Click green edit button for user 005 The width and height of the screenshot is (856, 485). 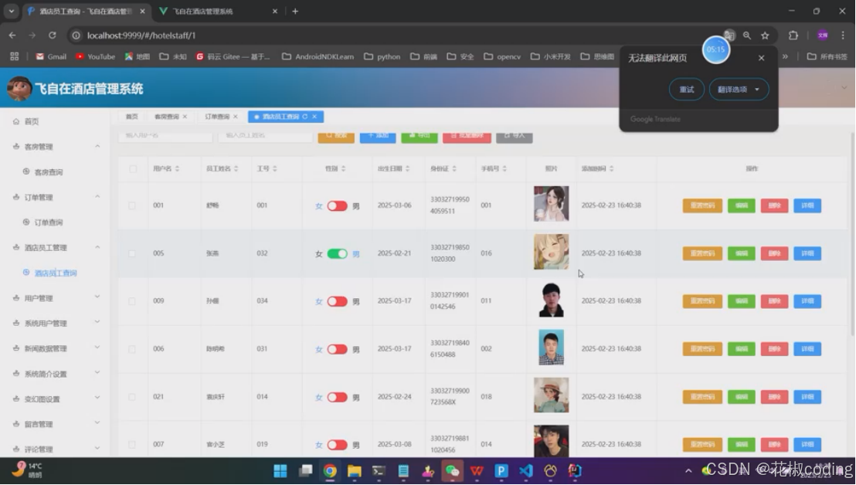tap(742, 253)
